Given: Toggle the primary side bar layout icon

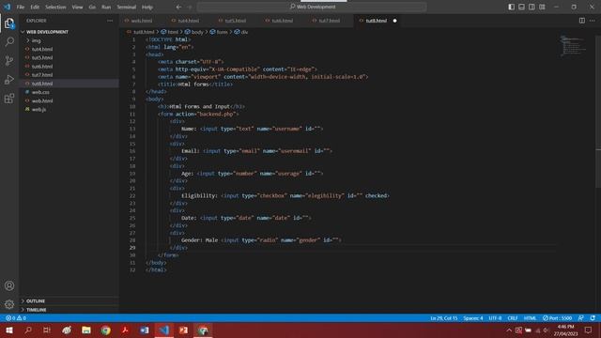Looking at the screenshot, I should pos(511,7).
